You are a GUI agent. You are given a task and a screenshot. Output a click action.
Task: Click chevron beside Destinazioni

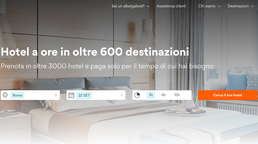tap(253, 6)
